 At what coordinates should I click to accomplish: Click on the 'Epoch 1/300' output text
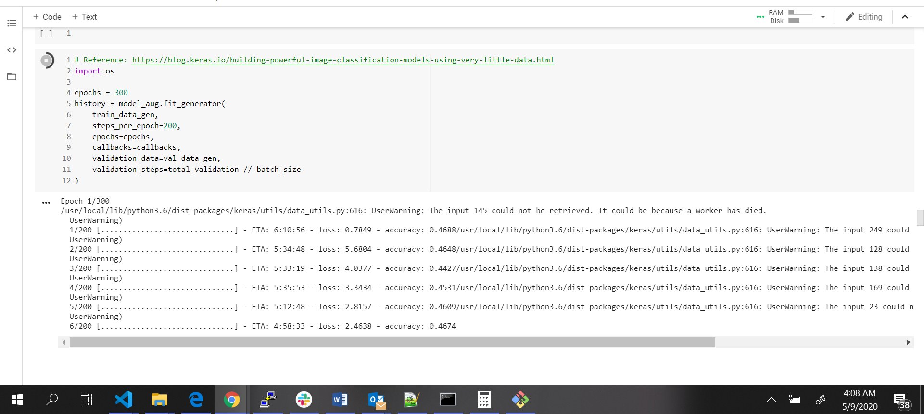tap(85, 201)
